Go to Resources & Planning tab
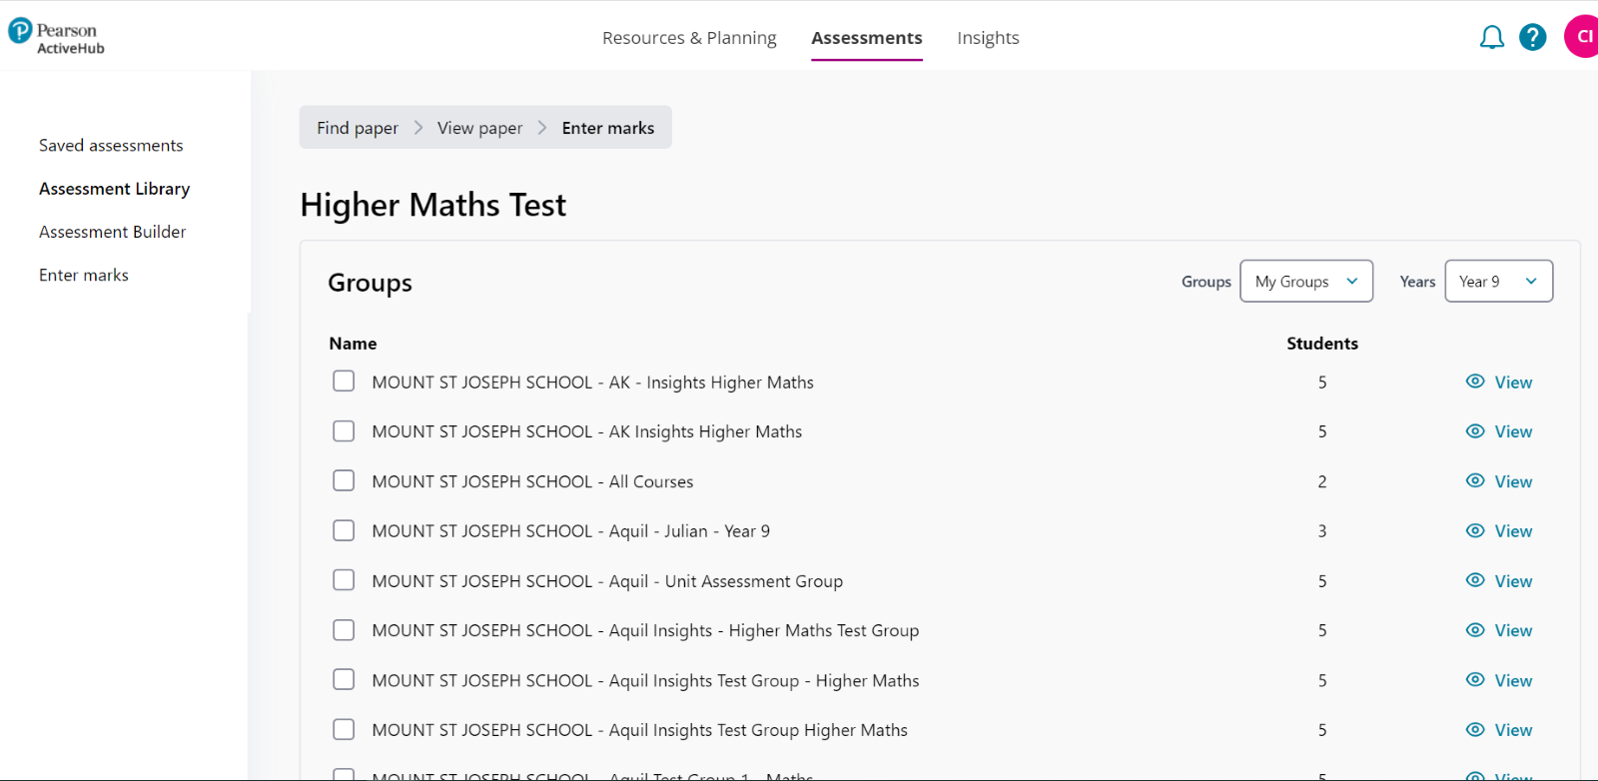Image resolution: width=1598 pixels, height=781 pixels. point(689,38)
